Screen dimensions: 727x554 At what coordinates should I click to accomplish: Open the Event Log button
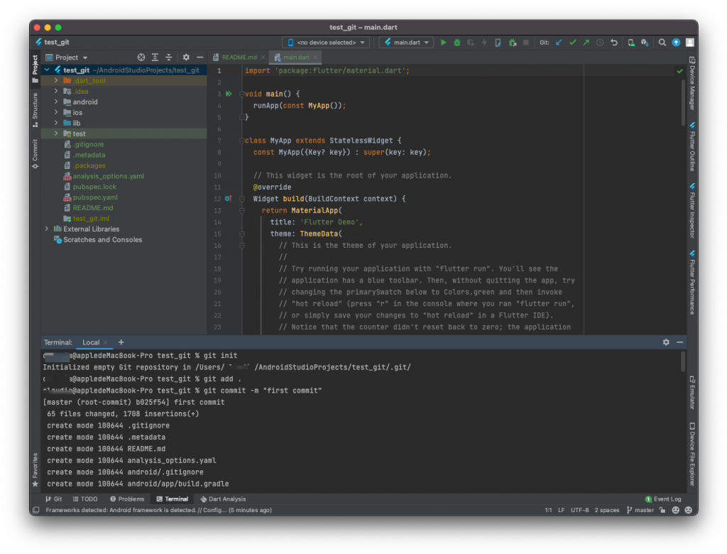click(663, 499)
